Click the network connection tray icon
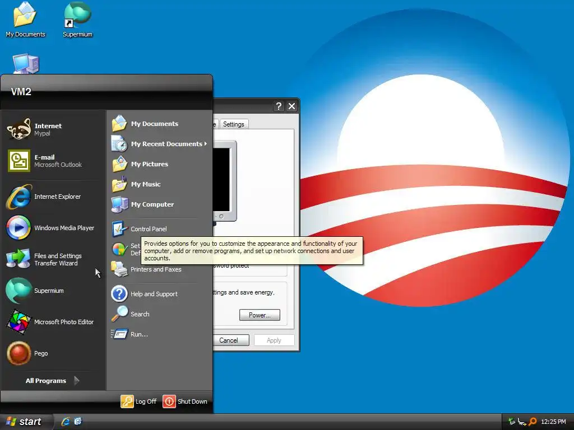 point(522,422)
